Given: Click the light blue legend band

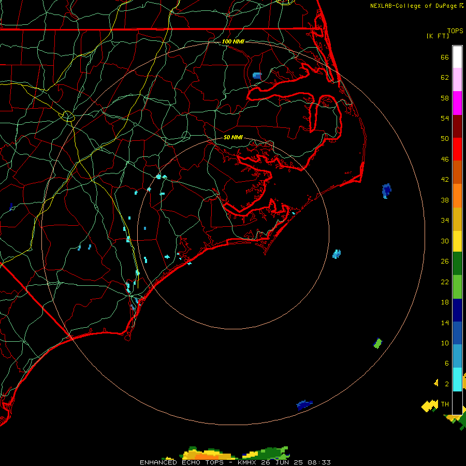Looking at the screenshot, I should coord(457,356).
